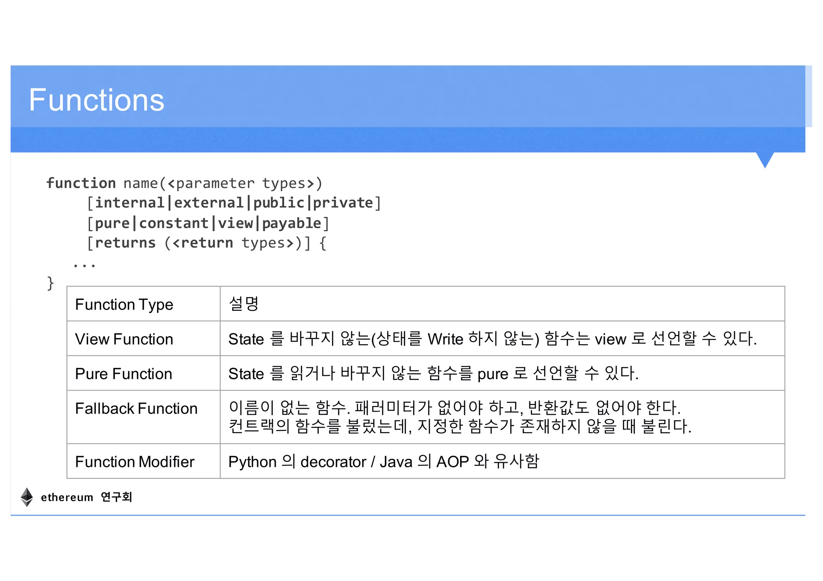Click the '설명' header cell

pyautogui.click(x=502, y=304)
